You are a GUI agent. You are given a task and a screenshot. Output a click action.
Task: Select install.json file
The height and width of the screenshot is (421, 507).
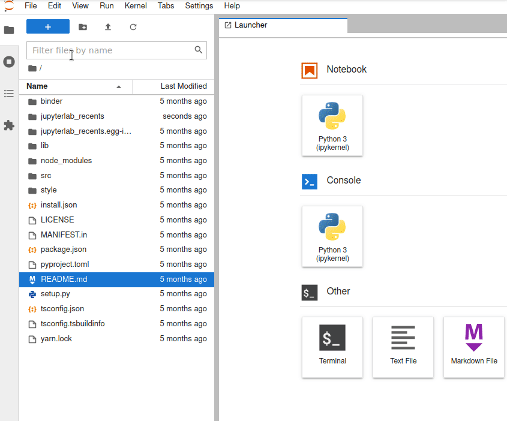(116, 205)
